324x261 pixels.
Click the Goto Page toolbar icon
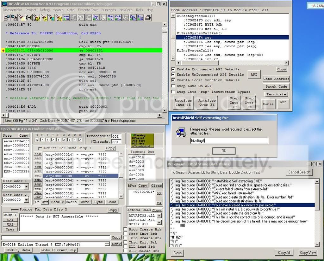[x=51, y=18]
